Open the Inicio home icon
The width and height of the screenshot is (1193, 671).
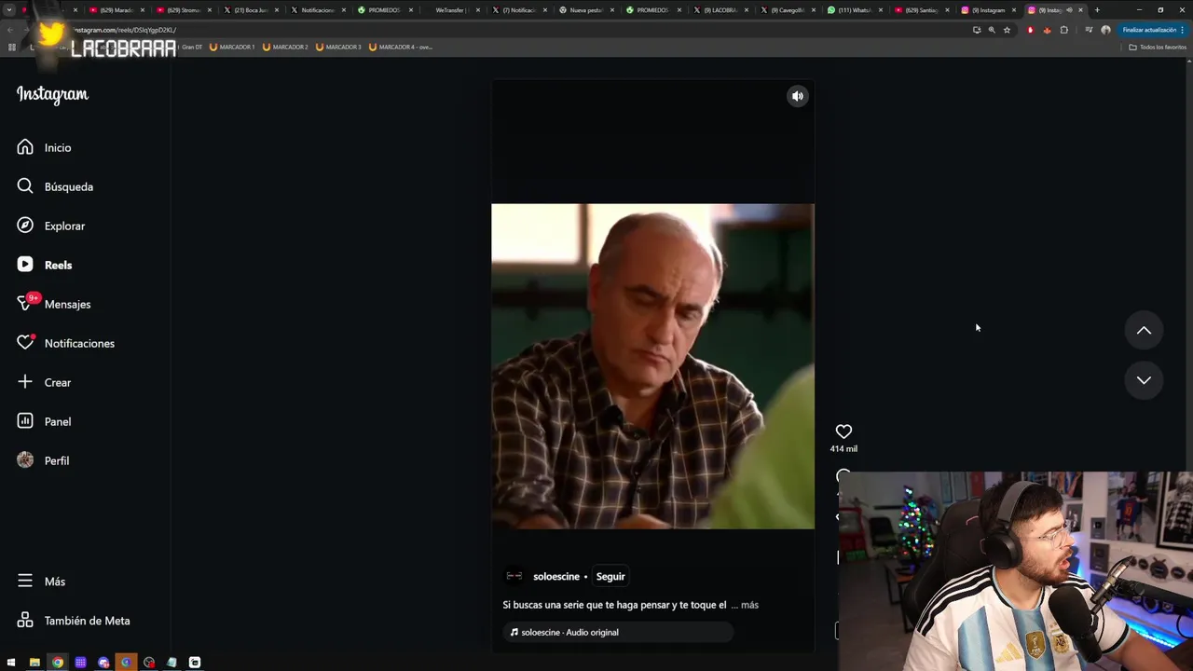click(25, 147)
